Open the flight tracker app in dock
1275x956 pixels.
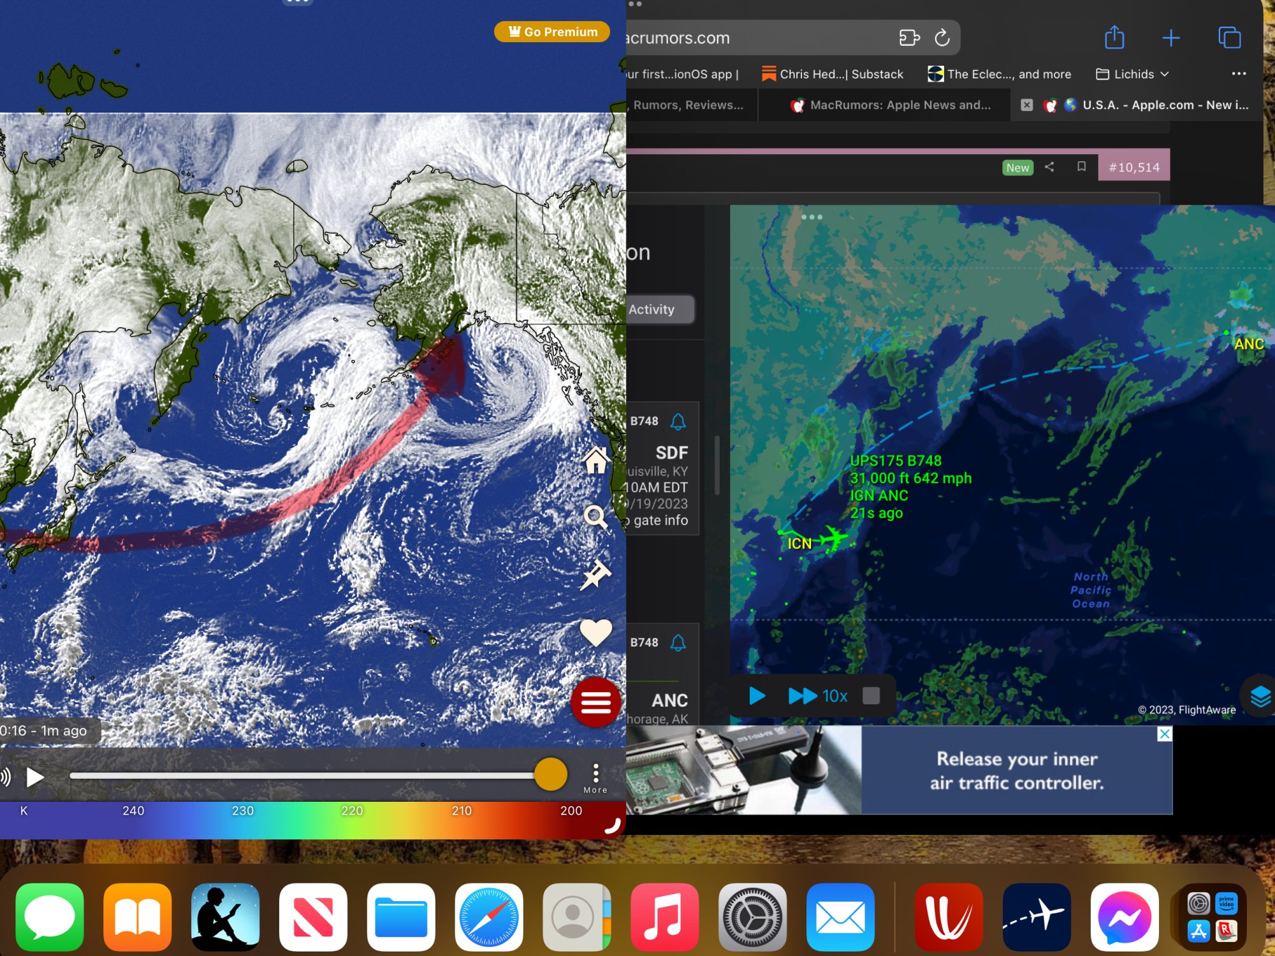pos(1037,917)
